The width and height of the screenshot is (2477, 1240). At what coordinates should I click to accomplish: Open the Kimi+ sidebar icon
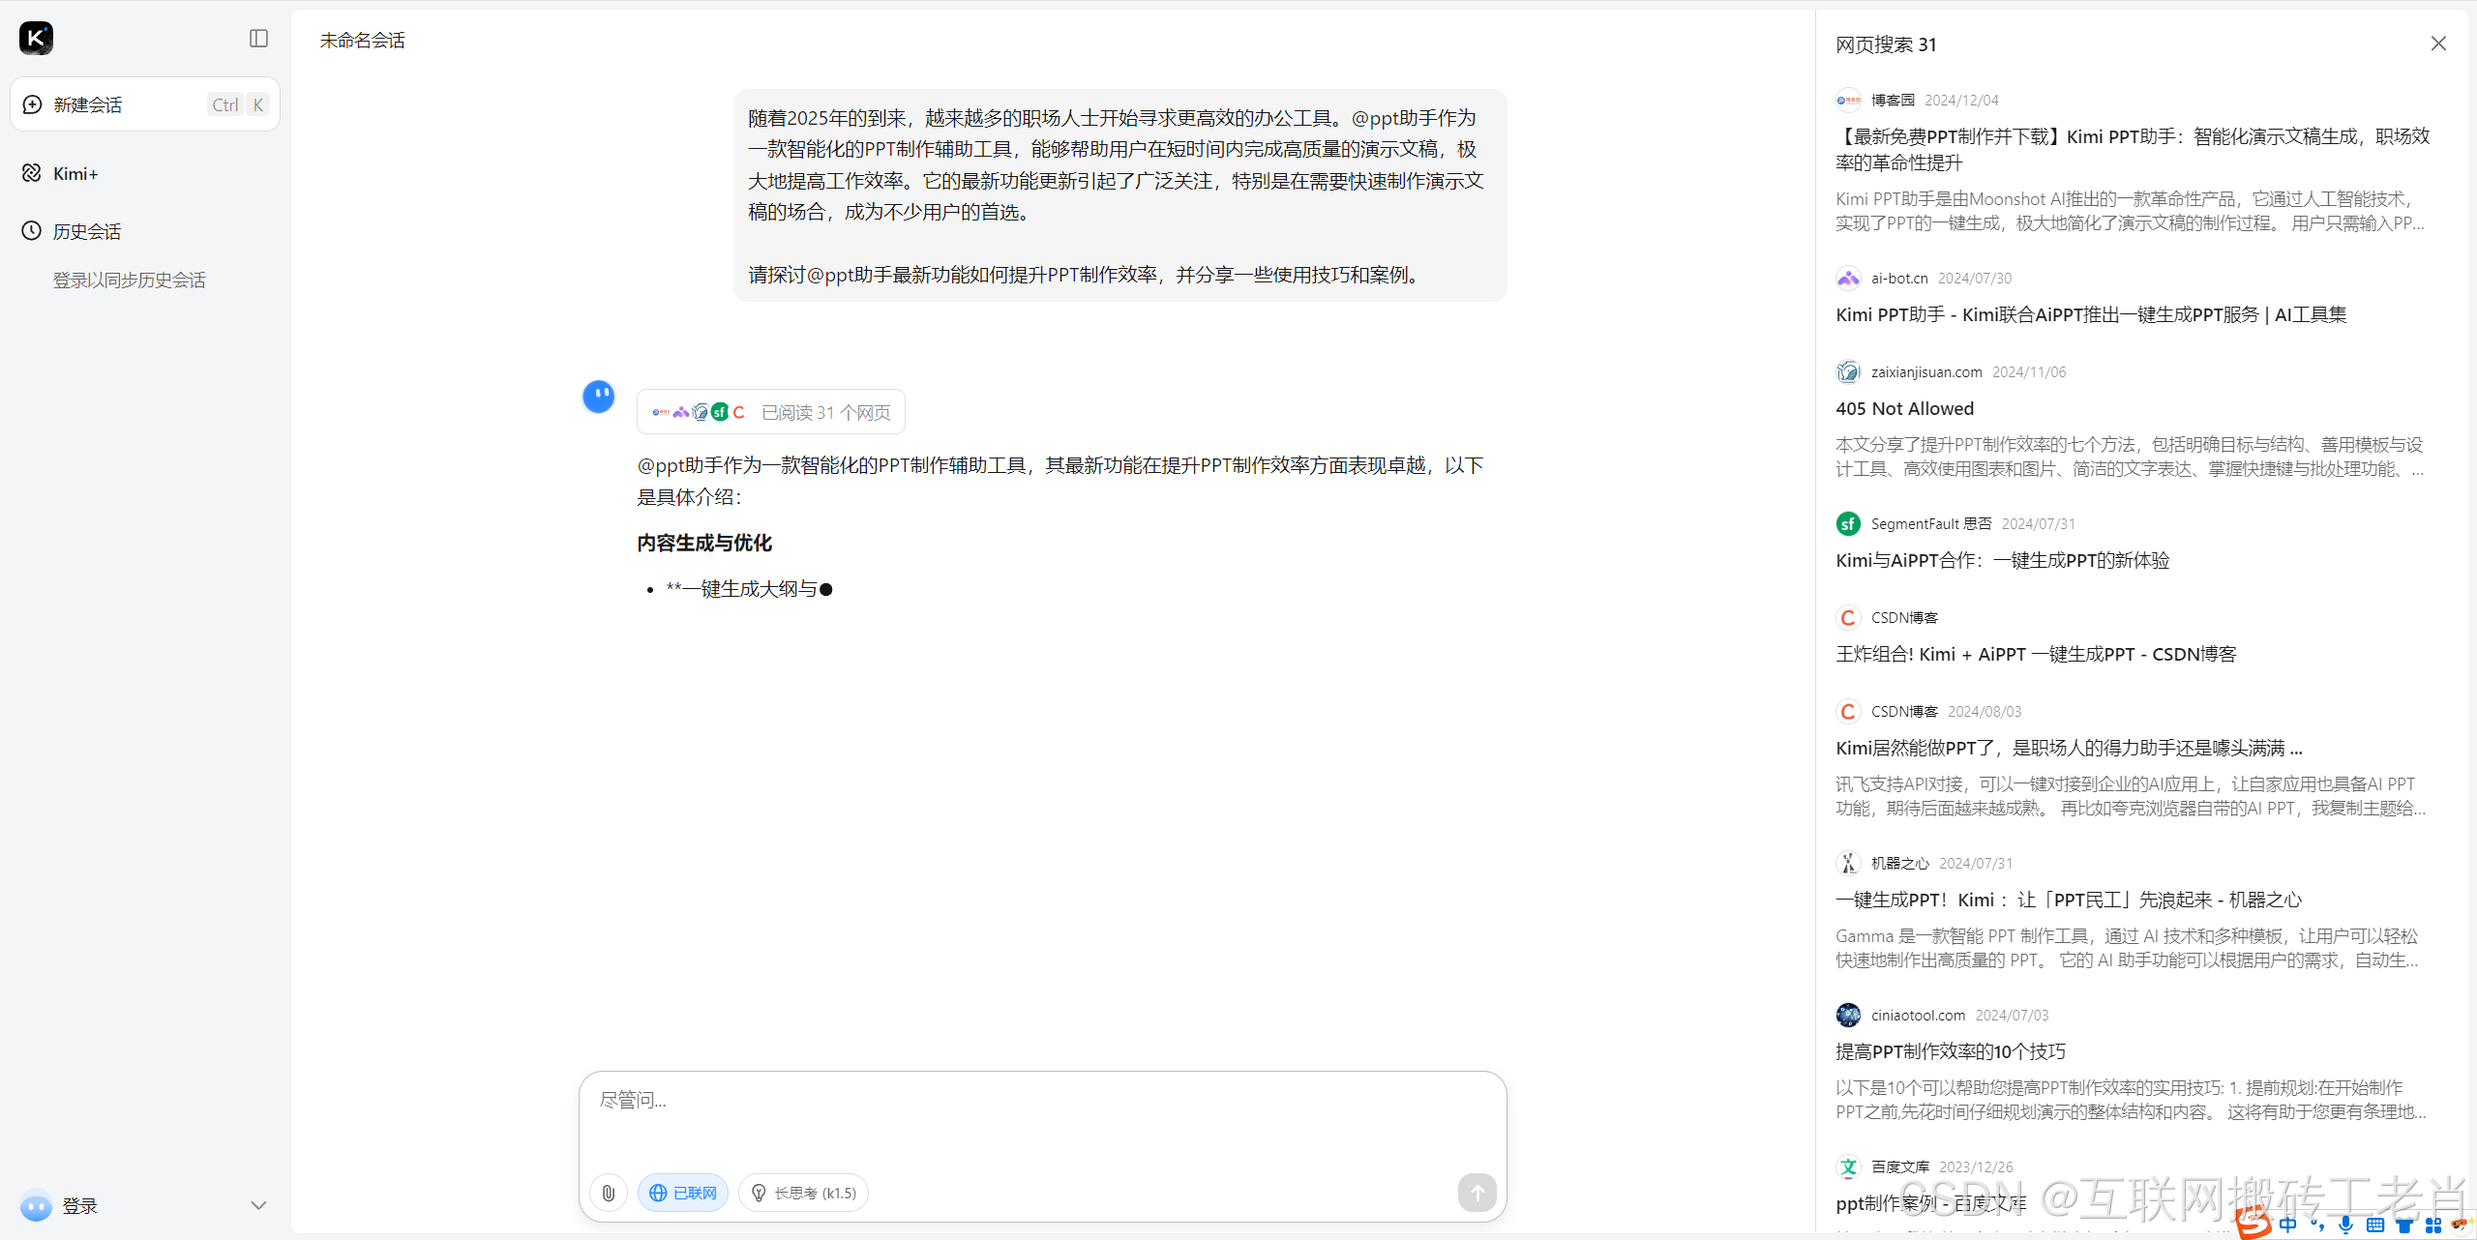pyautogui.click(x=32, y=173)
